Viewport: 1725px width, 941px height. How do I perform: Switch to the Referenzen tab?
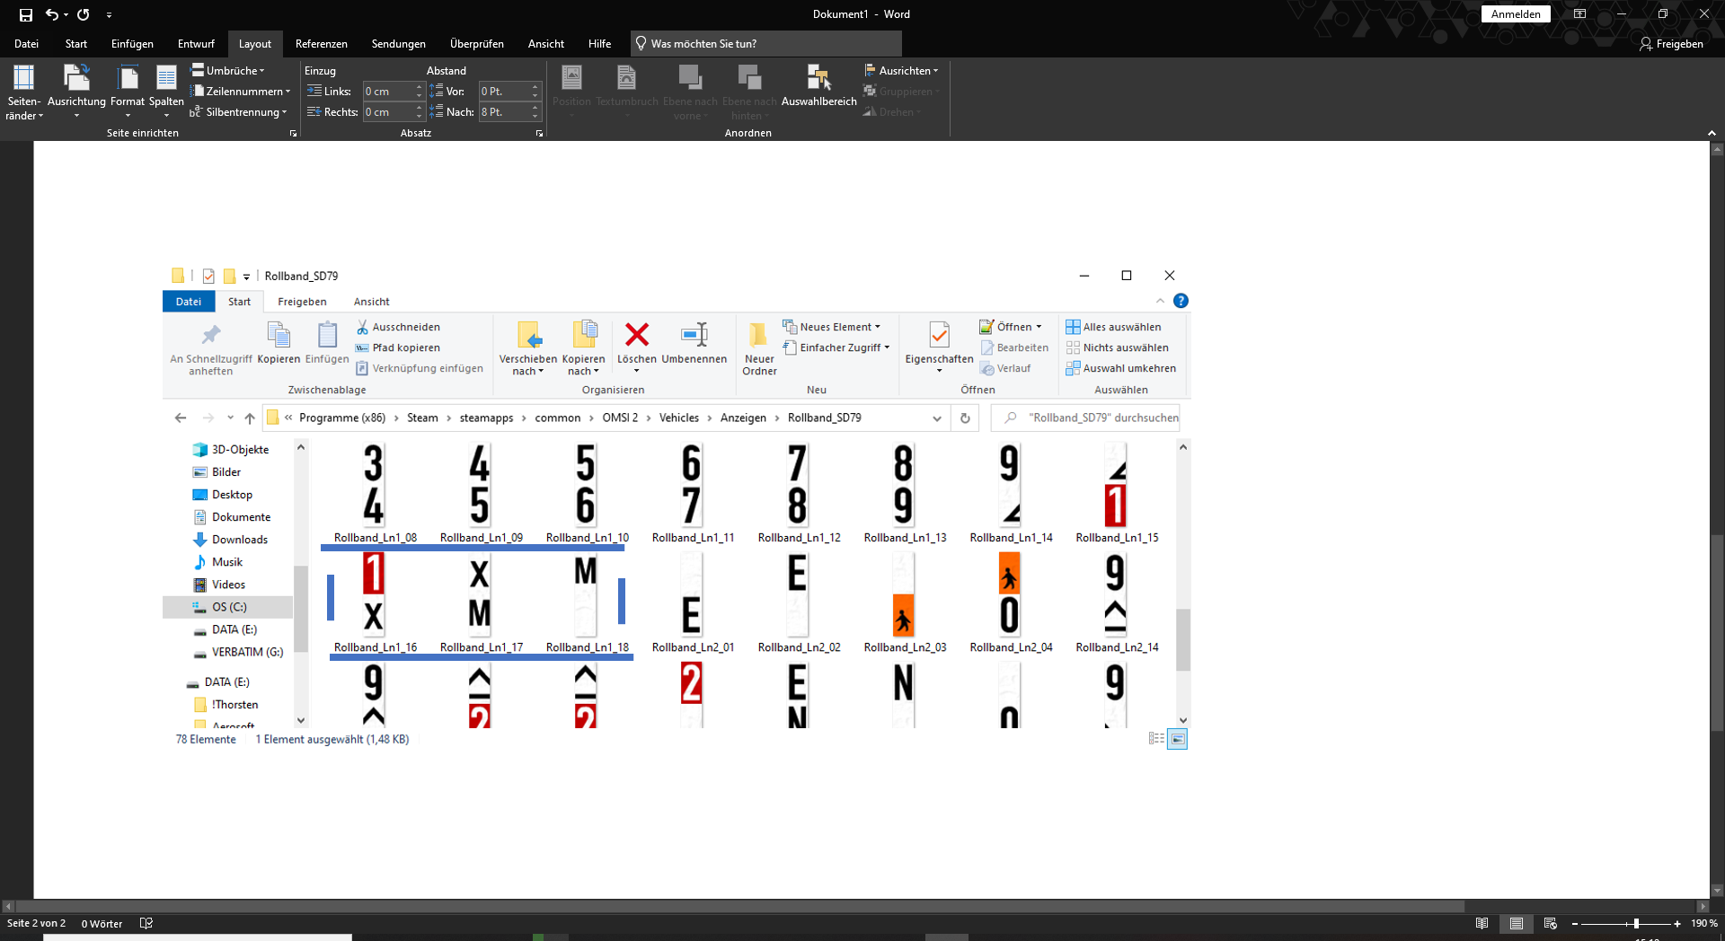[321, 44]
